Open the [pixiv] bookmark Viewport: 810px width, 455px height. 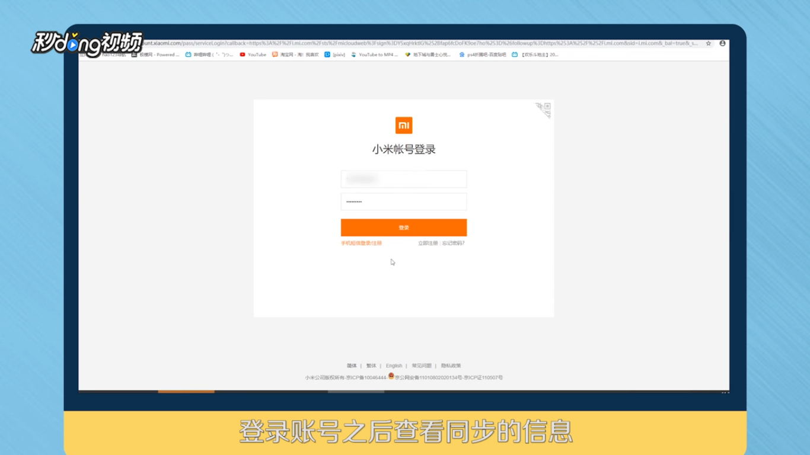click(335, 55)
